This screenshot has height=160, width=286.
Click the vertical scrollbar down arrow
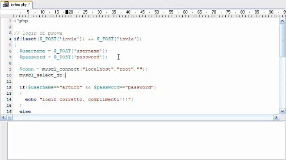point(282,111)
